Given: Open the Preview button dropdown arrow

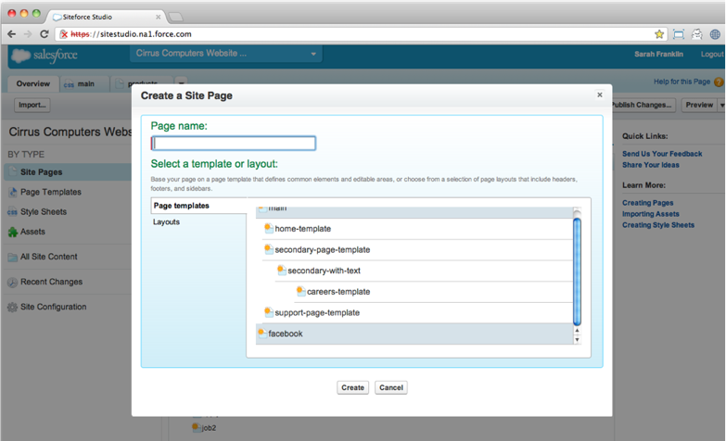Looking at the screenshot, I should [x=721, y=105].
